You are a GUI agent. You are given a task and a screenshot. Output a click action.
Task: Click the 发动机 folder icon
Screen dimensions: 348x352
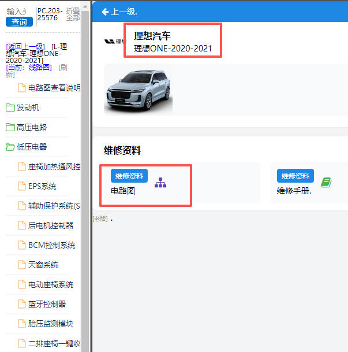click(10, 108)
